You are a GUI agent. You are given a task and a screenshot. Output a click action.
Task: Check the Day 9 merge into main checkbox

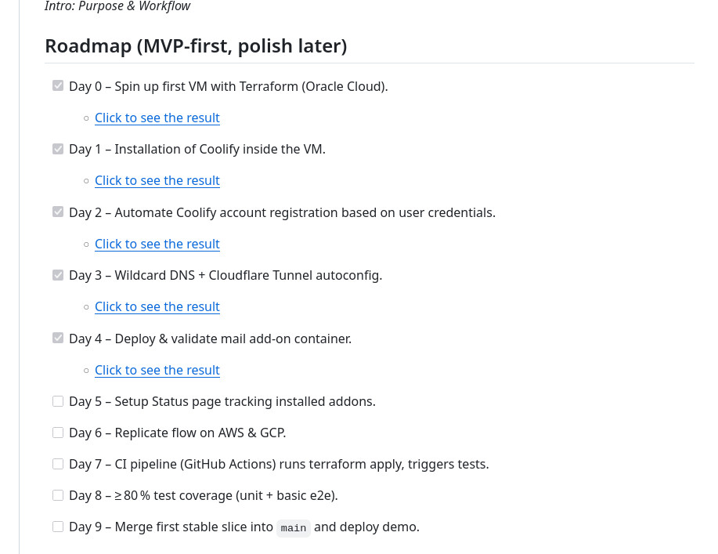[58, 527]
